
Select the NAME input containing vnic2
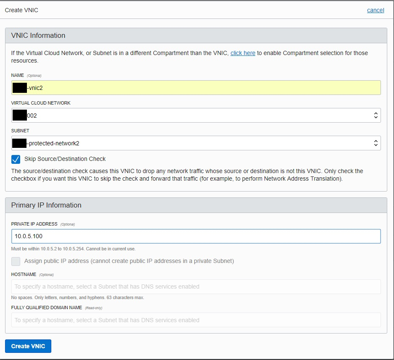click(196, 87)
